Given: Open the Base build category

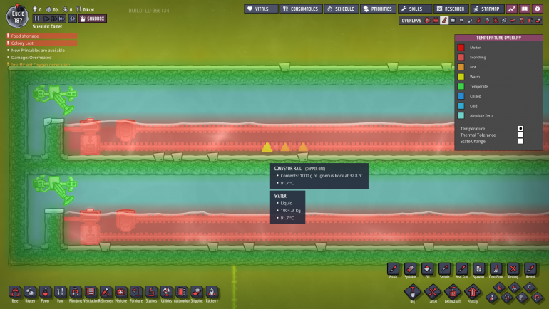Looking at the screenshot, I should click(15, 292).
